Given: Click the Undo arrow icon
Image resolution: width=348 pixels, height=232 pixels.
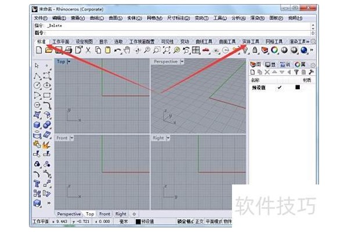Looking at the screenshot, I should click(x=117, y=50).
